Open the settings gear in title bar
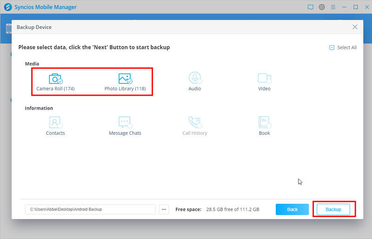Screen dimensions: 372x239 [x=322, y=7]
